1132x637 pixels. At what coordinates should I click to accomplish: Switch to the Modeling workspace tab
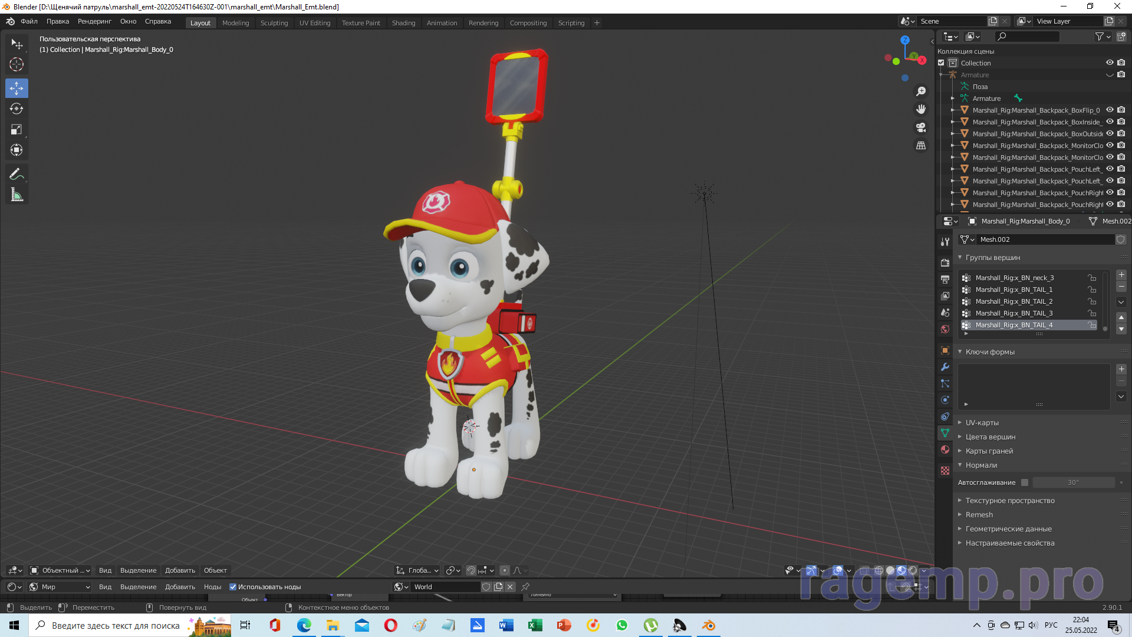point(235,23)
